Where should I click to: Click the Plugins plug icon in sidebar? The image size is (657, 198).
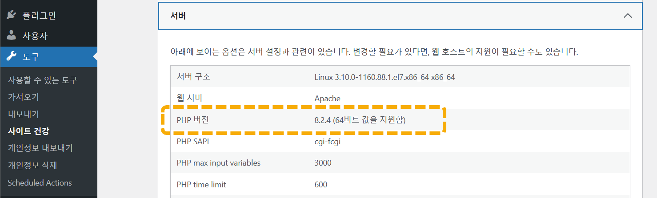click(12, 15)
